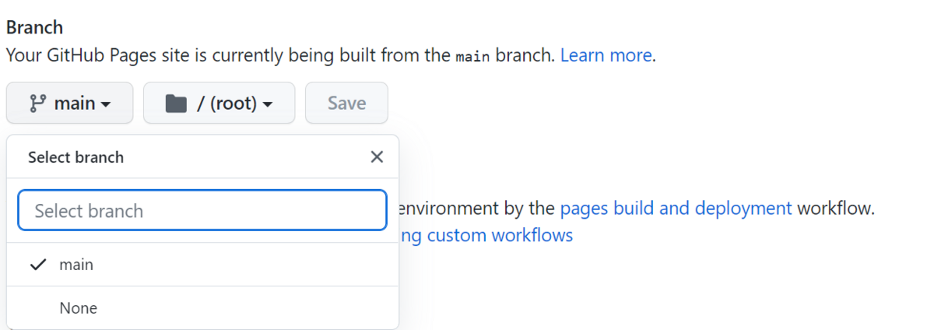Click the caret arrow next to main
The height and width of the screenshot is (330, 934).
point(106,104)
